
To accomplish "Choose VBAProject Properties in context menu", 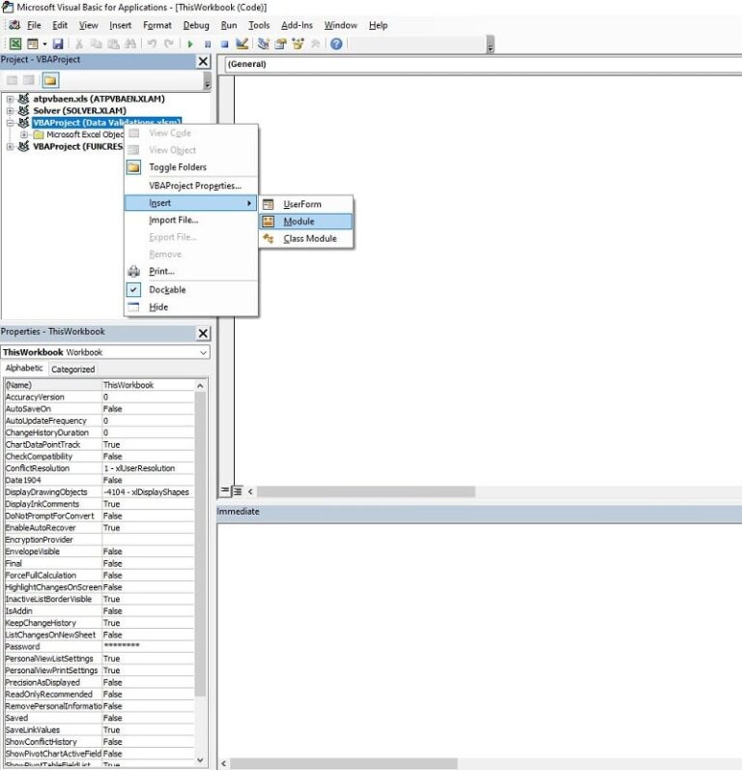I will click(x=194, y=186).
